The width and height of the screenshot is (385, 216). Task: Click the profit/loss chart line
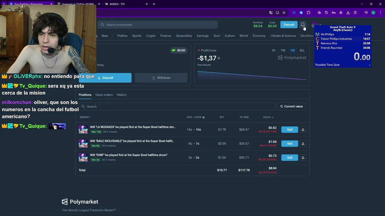[252, 75]
